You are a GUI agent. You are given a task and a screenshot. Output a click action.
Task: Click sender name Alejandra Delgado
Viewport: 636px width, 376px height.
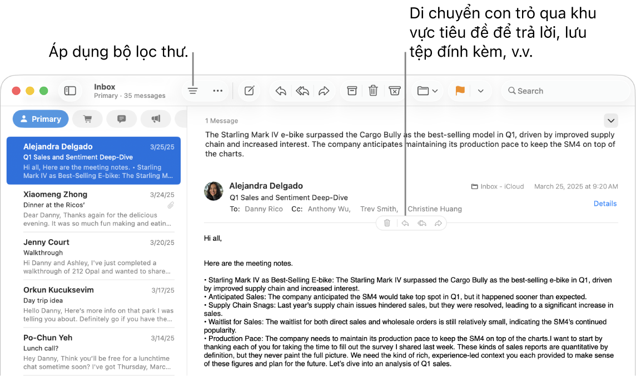(x=266, y=185)
